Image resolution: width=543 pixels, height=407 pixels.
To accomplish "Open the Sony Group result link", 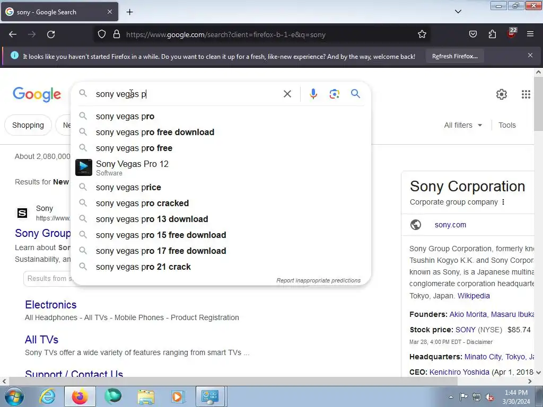I will point(42,233).
